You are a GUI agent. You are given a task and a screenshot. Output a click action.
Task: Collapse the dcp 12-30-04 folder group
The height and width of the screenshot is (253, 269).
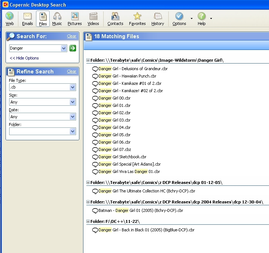coord(88,202)
